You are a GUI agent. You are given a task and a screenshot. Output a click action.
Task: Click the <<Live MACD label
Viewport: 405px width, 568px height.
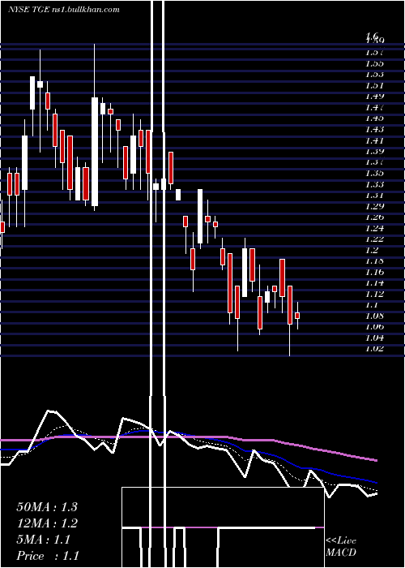click(x=341, y=547)
